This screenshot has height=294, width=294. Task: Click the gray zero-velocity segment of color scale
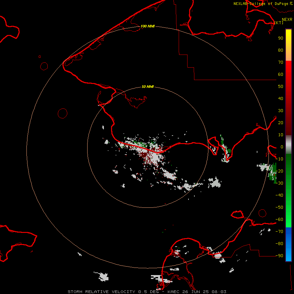coord(288,145)
